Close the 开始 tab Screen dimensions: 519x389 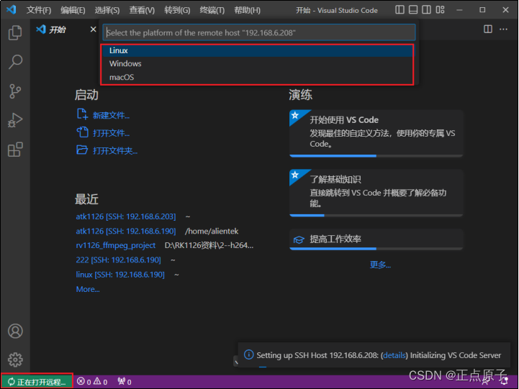(x=94, y=29)
